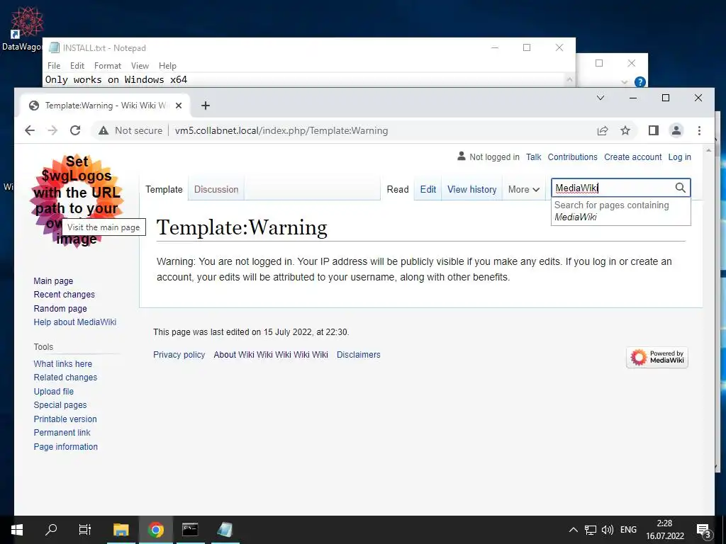Open Chrome's tab search chevron
The width and height of the screenshot is (726, 544).
click(x=601, y=98)
